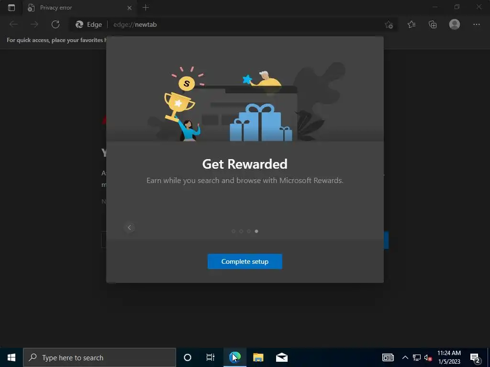Open the profile avatar menu
Image resolution: width=490 pixels, height=367 pixels.
tap(455, 24)
